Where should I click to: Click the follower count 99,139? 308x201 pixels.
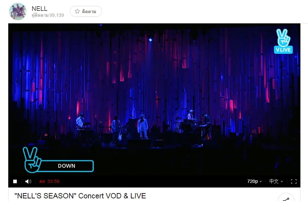click(x=57, y=15)
